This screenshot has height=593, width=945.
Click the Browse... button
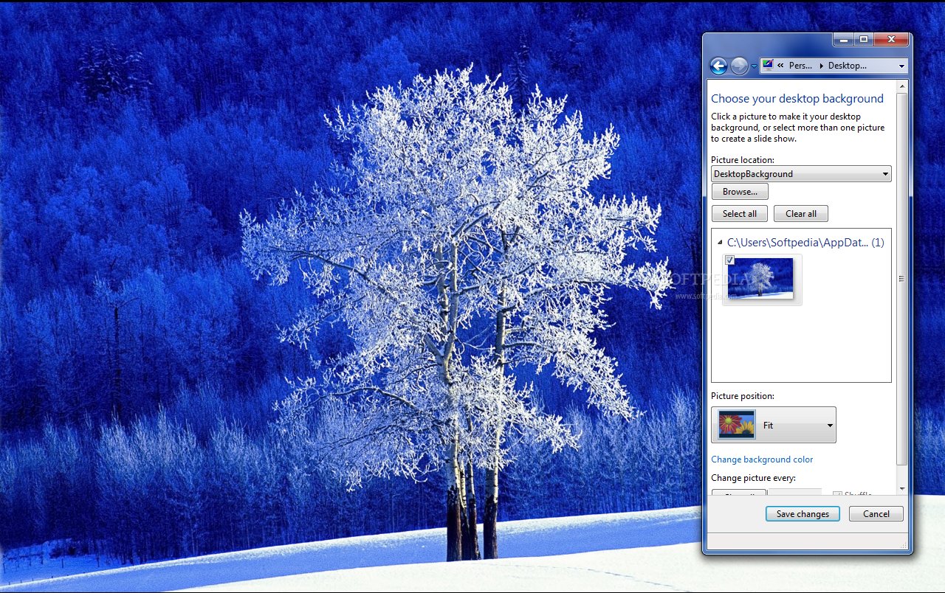pyautogui.click(x=740, y=192)
